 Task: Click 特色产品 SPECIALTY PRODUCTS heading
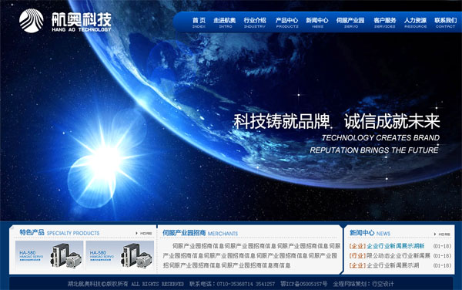[59, 232]
